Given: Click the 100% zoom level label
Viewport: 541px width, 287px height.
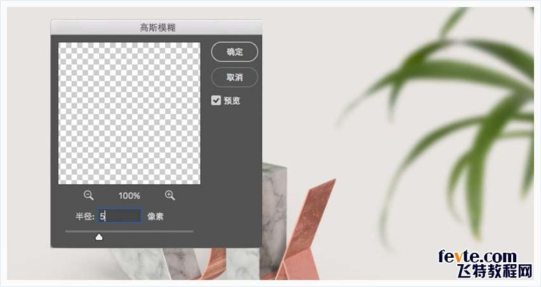Looking at the screenshot, I should click(x=129, y=196).
